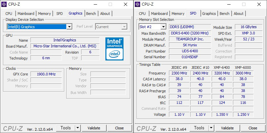Select the Graphics tab in the left window
This screenshot has width=267, height=133.
tap(76, 13)
